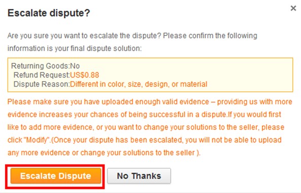Click the 'final dispute solution' text line

click(75, 48)
